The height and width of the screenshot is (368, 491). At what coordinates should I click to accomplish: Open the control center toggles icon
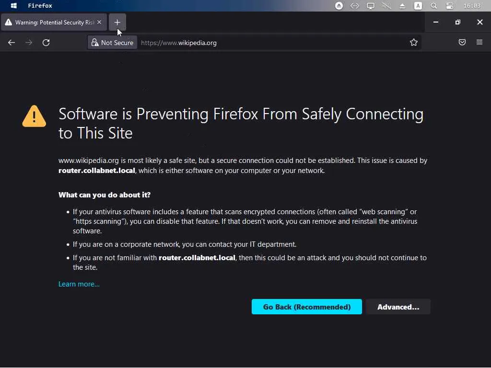pos(449,6)
